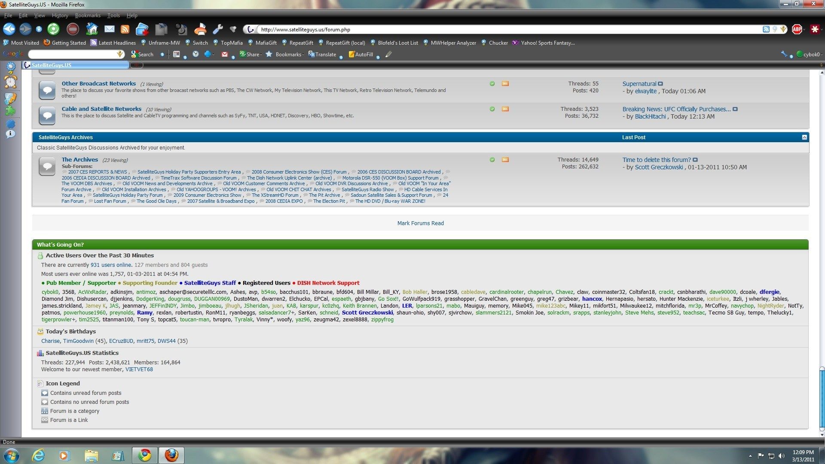Viewport: 825px width, 464px height.
Task: Open newest member VIETVET68 profile
Action: pyautogui.click(x=139, y=369)
